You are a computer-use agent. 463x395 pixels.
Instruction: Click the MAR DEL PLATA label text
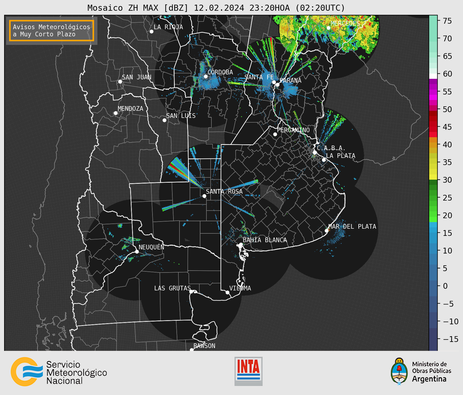coord(352,226)
